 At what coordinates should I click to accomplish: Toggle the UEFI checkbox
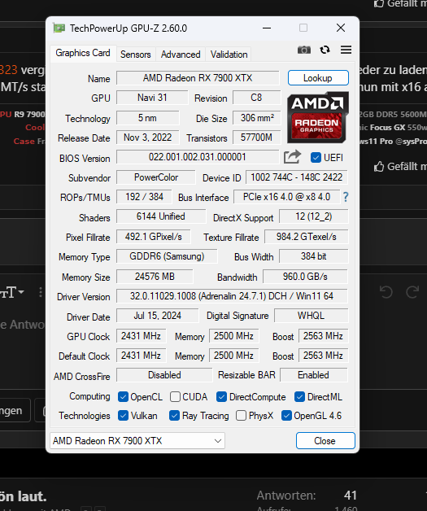pyautogui.click(x=316, y=158)
